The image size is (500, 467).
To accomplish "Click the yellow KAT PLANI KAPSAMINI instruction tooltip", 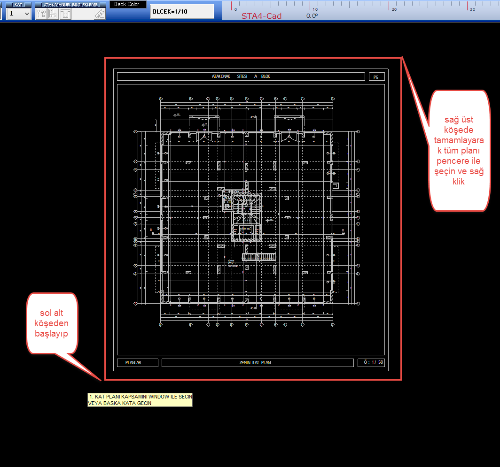I will (140, 400).
